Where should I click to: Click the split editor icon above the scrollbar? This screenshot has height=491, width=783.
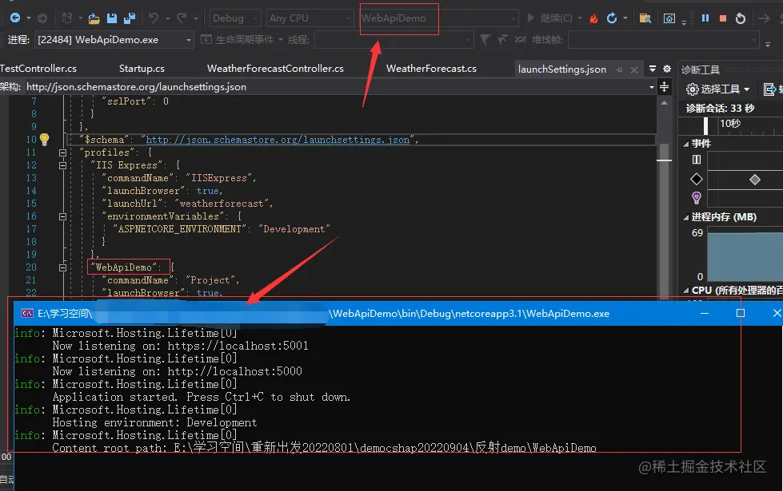664,87
